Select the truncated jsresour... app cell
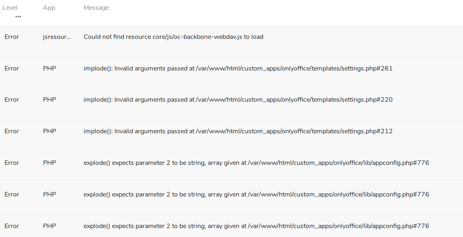 coord(57,37)
